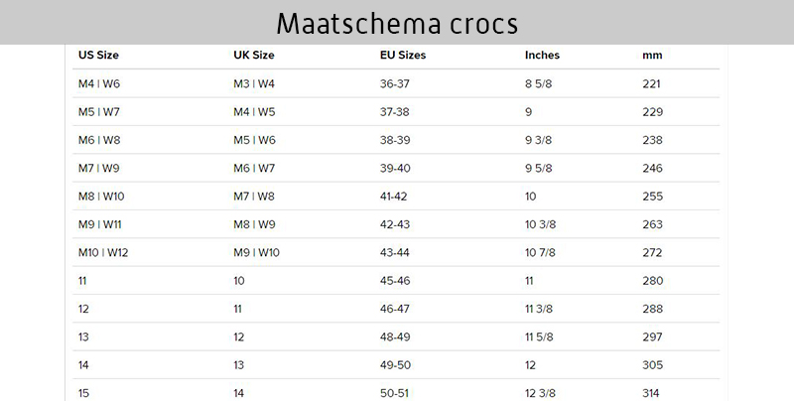Click the M9 | W10 UK size cell
794x401 pixels.
pyautogui.click(x=256, y=253)
